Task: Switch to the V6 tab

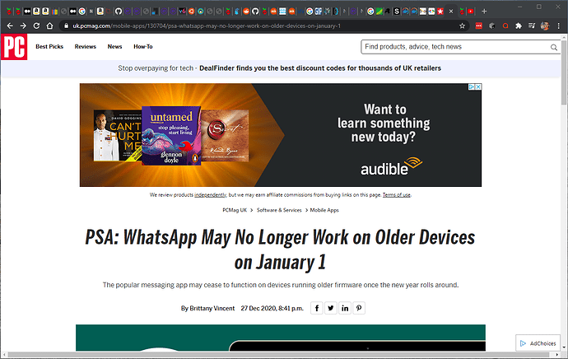Action: (x=182, y=12)
